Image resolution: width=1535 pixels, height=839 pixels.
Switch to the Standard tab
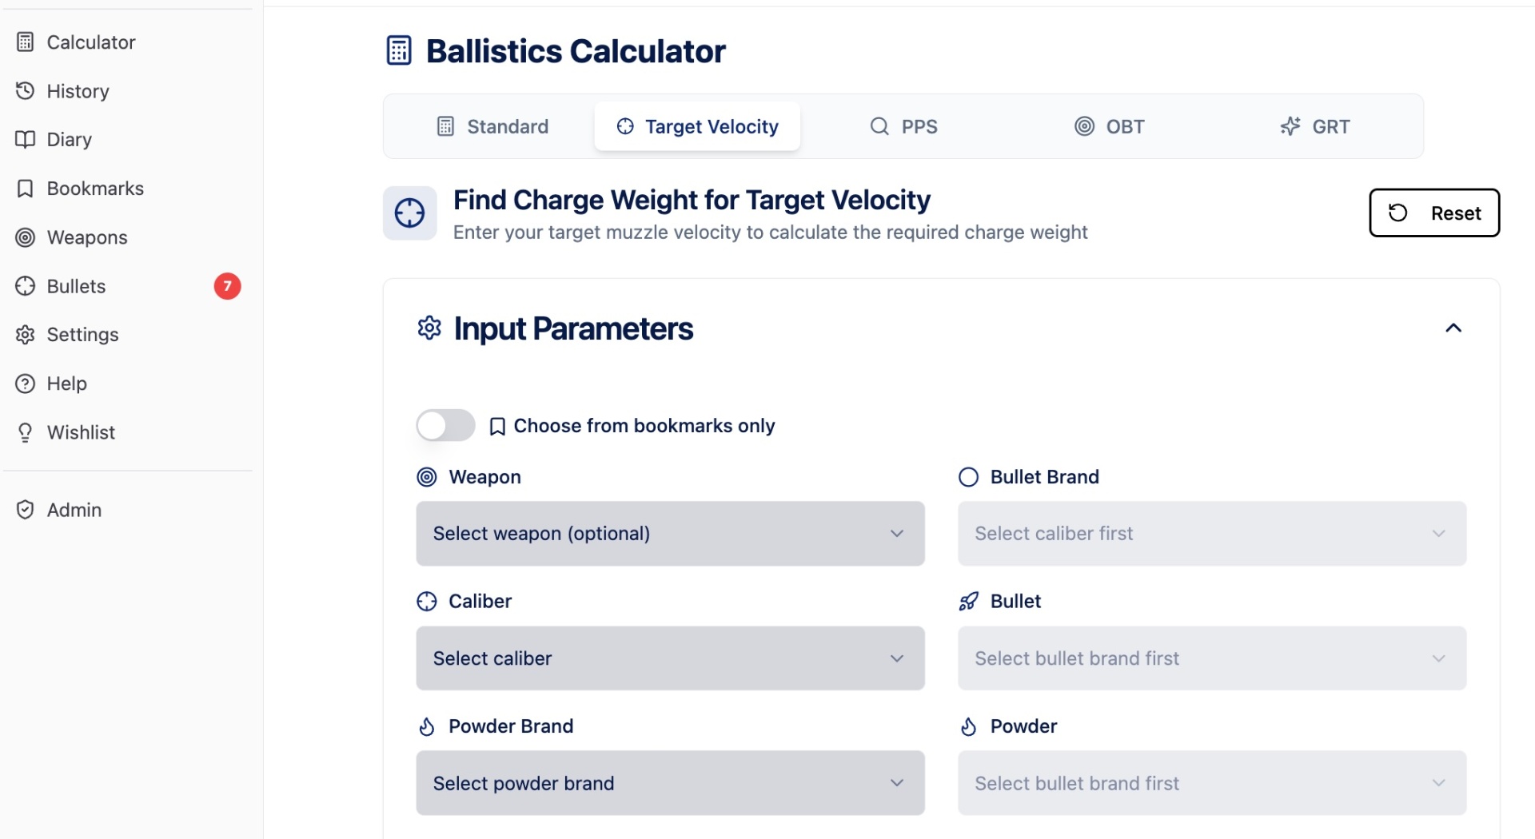coord(492,126)
